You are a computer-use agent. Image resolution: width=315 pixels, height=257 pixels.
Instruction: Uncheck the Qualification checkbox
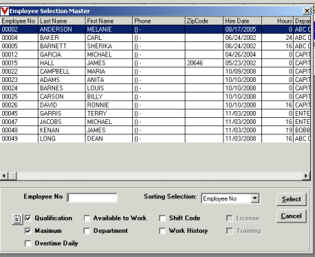pyautogui.click(x=28, y=218)
